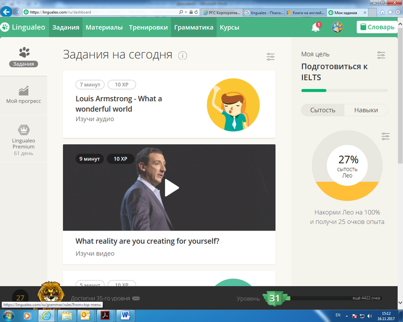Click the notifications bell icon
The width and height of the screenshot is (403, 322).
316,28
